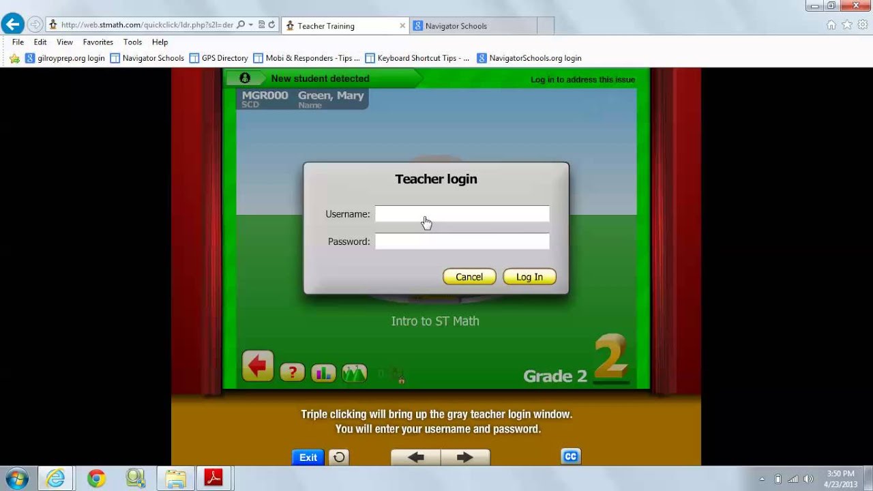
Task: Click the browser Back button
Action: pos(12,25)
